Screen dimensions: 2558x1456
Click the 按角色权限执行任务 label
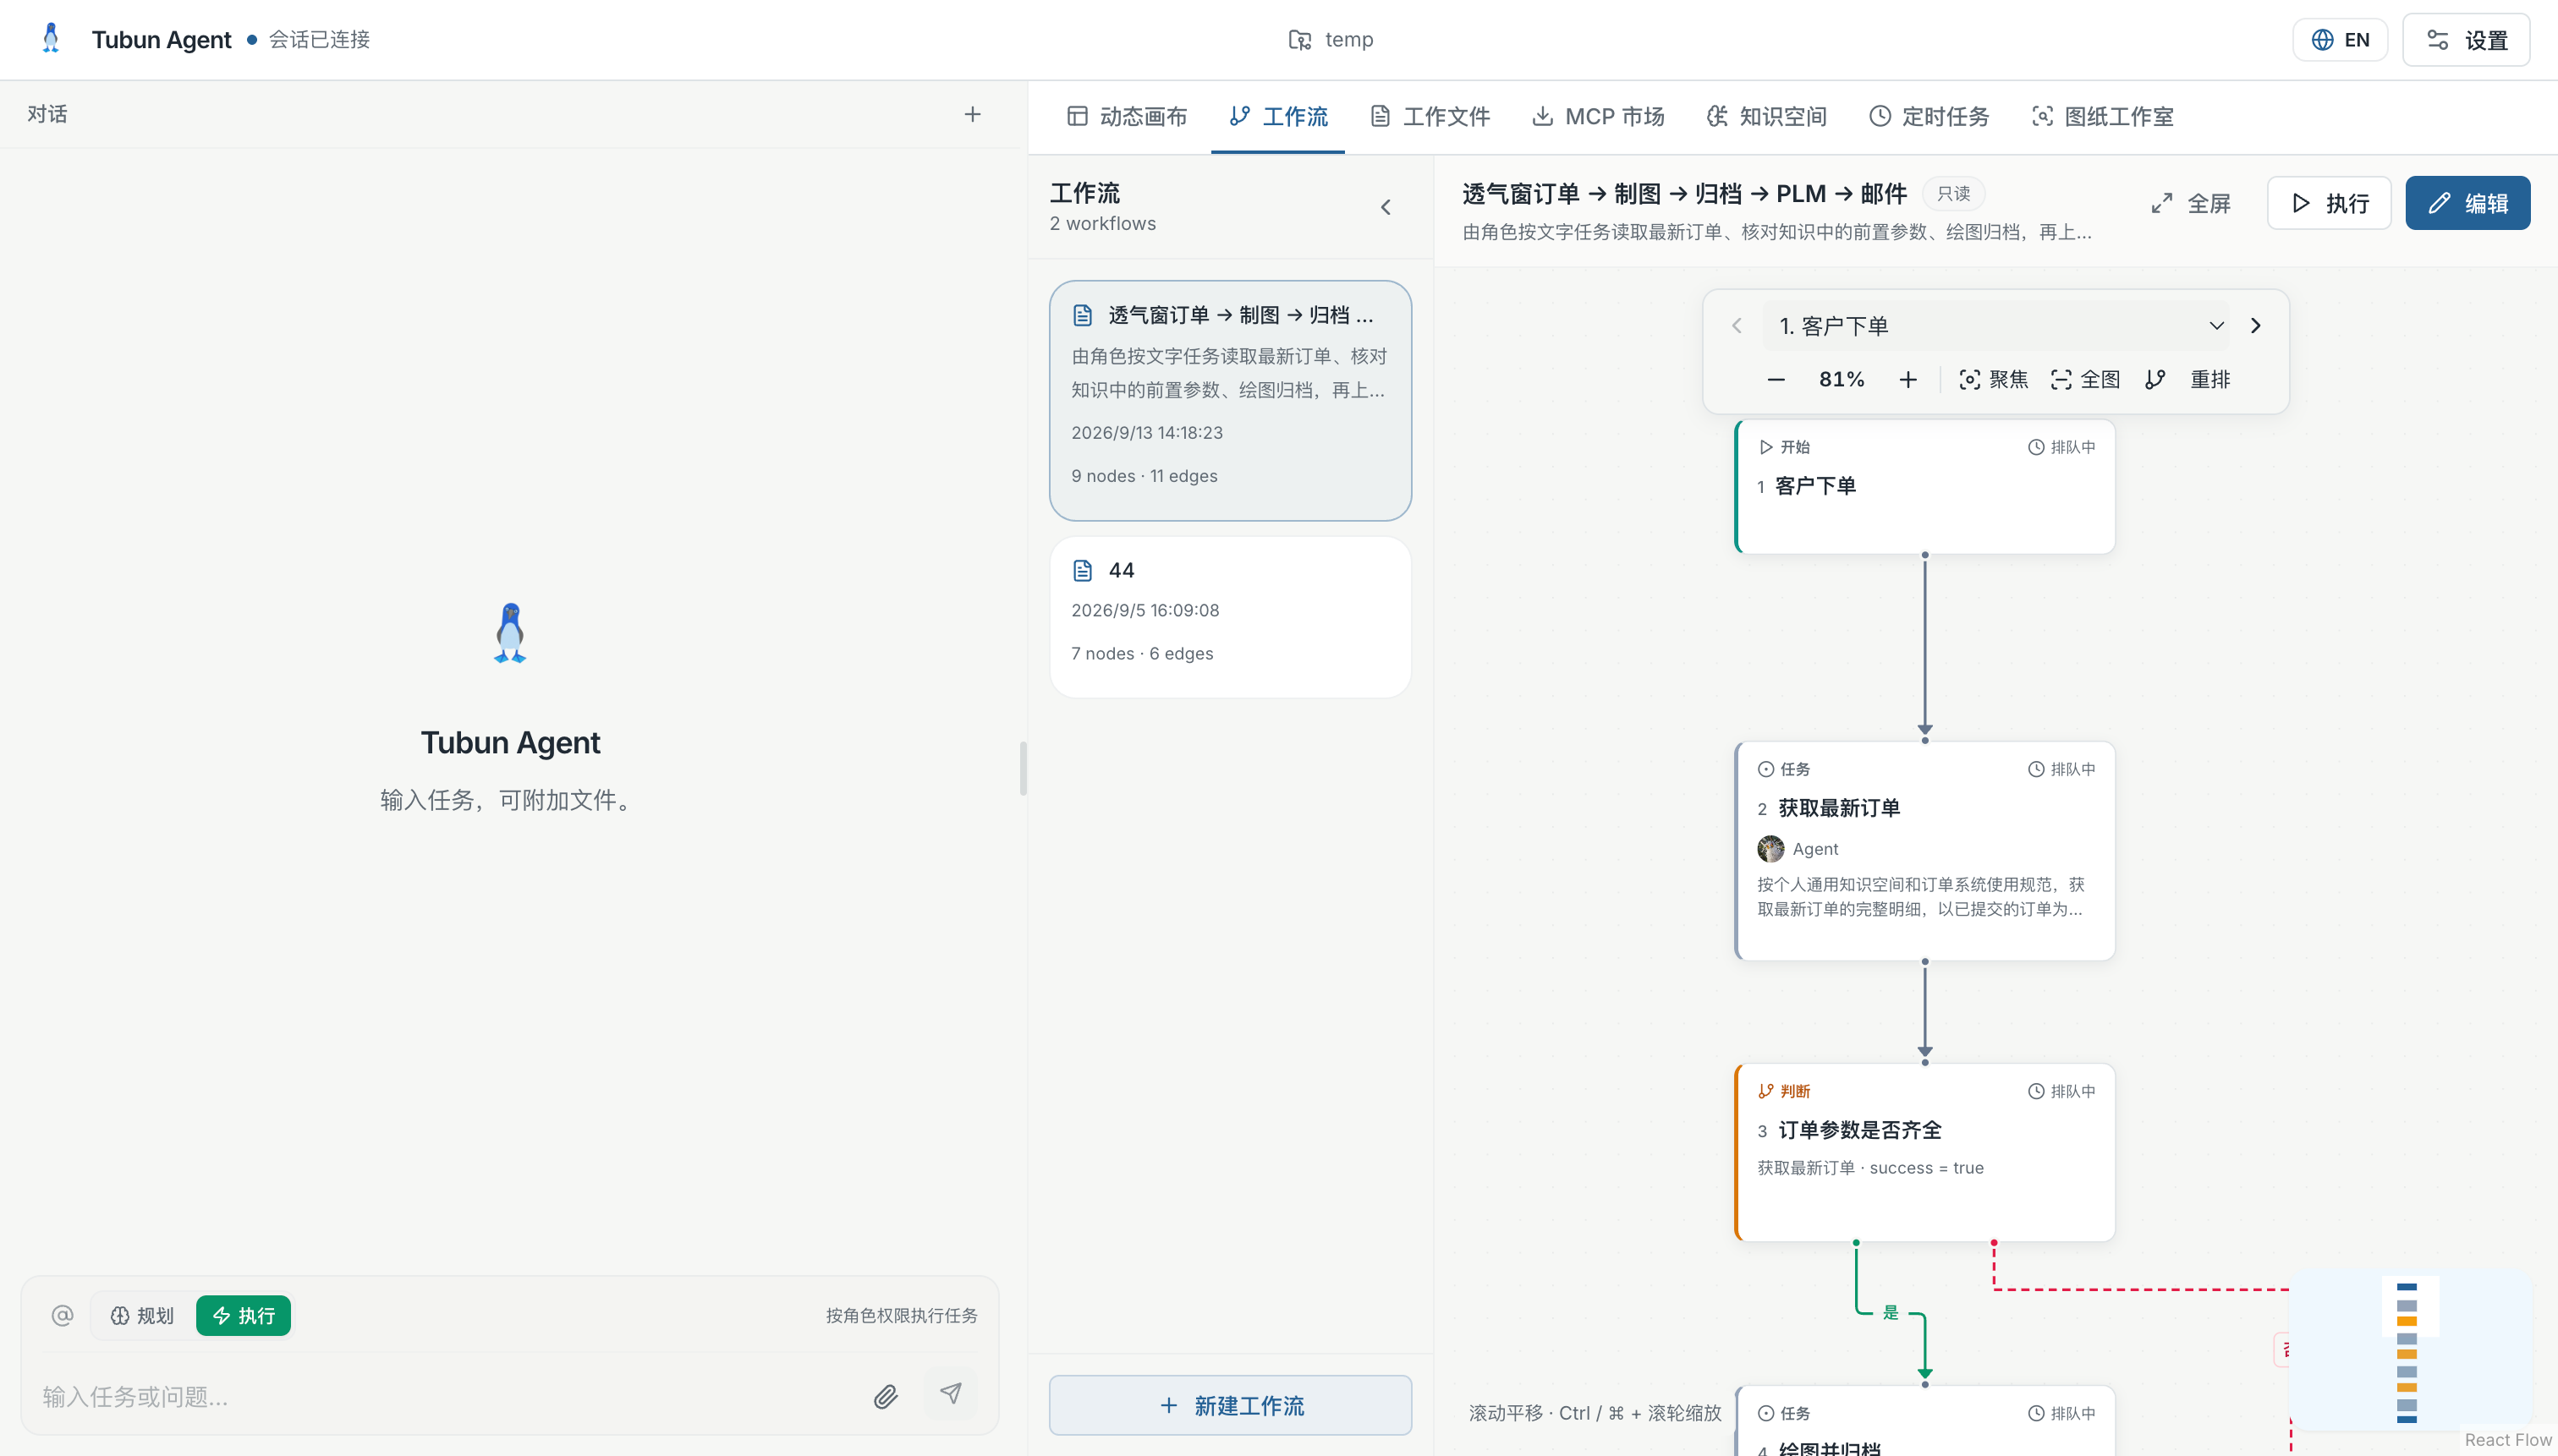(x=902, y=1315)
